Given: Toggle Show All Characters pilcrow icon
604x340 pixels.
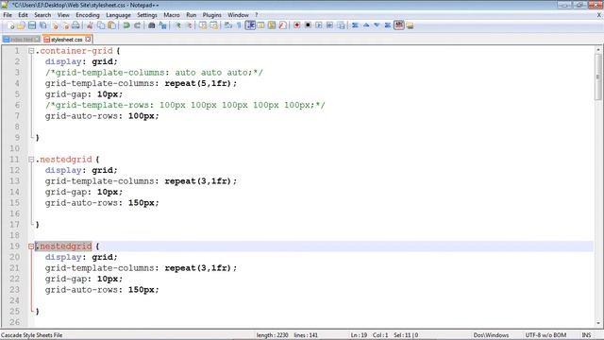Looking at the screenshot, I should coord(239,25).
